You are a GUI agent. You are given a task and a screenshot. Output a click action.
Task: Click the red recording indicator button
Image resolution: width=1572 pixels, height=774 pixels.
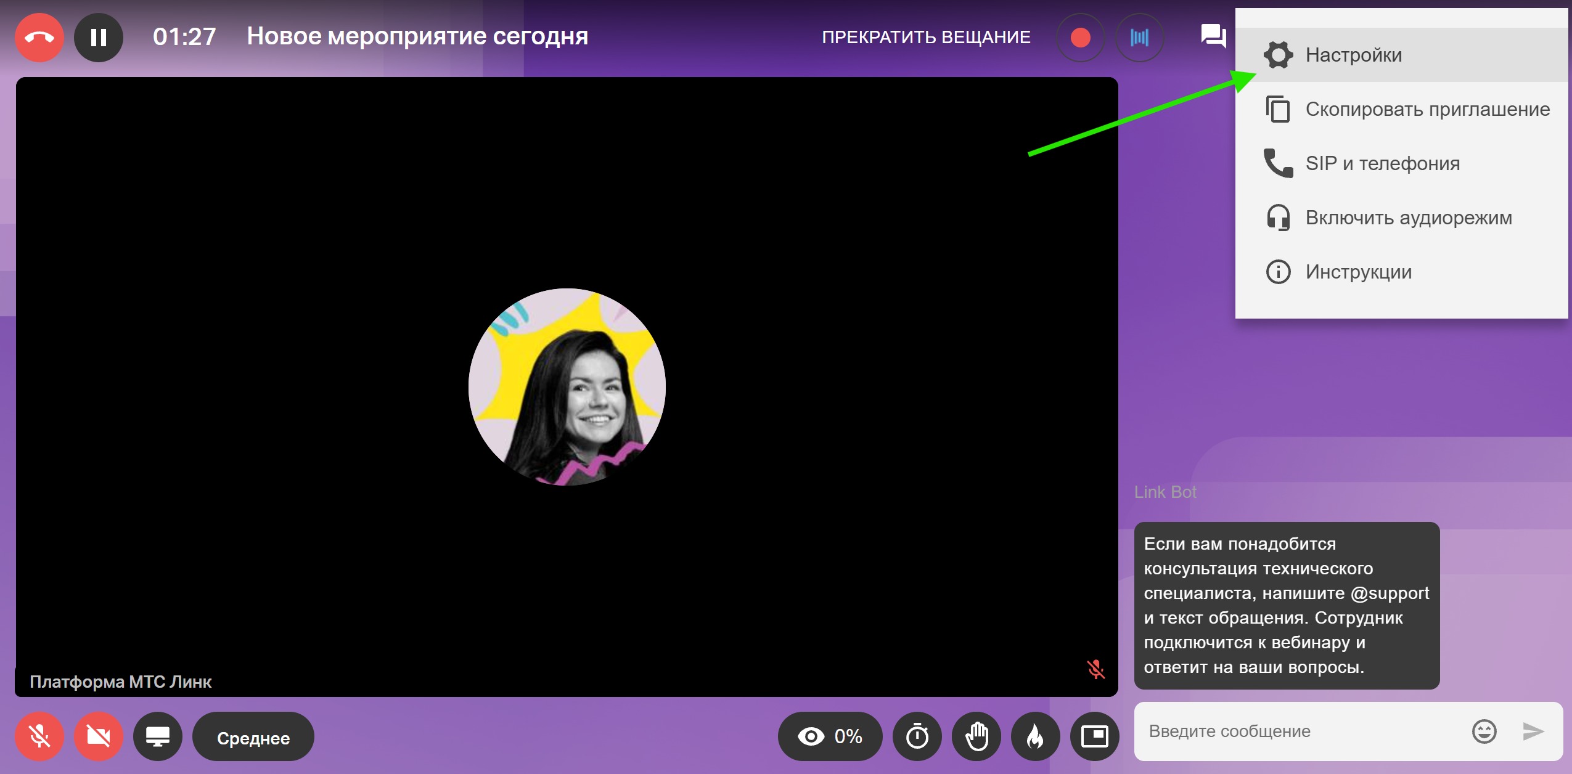pyautogui.click(x=1080, y=37)
